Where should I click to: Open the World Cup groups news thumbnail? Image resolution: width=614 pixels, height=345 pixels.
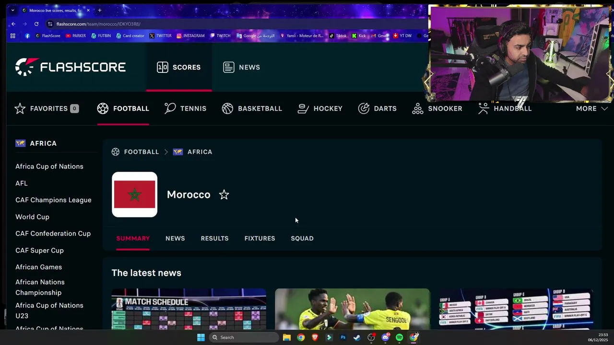(516, 309)
